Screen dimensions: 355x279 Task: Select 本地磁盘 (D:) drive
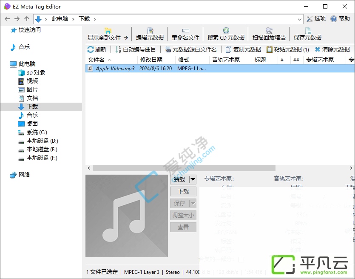point(38,141)
